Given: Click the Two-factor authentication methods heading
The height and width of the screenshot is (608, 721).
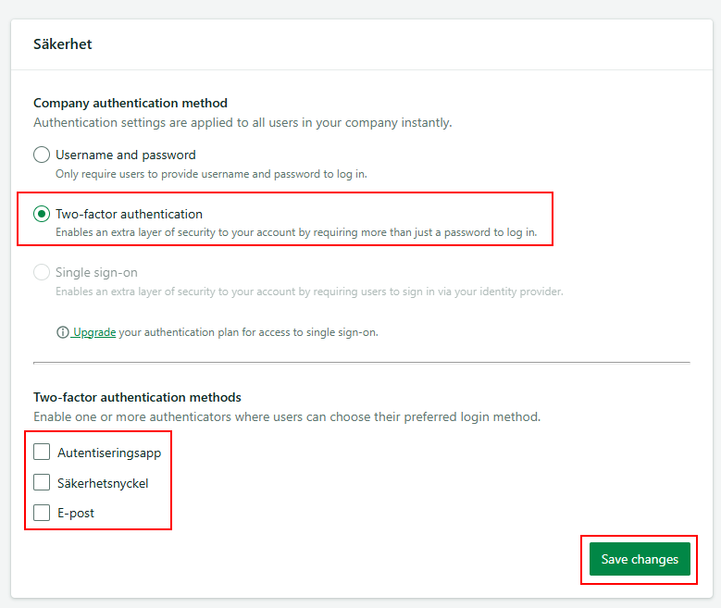Looking at the screenshot, I should (137, 397).
